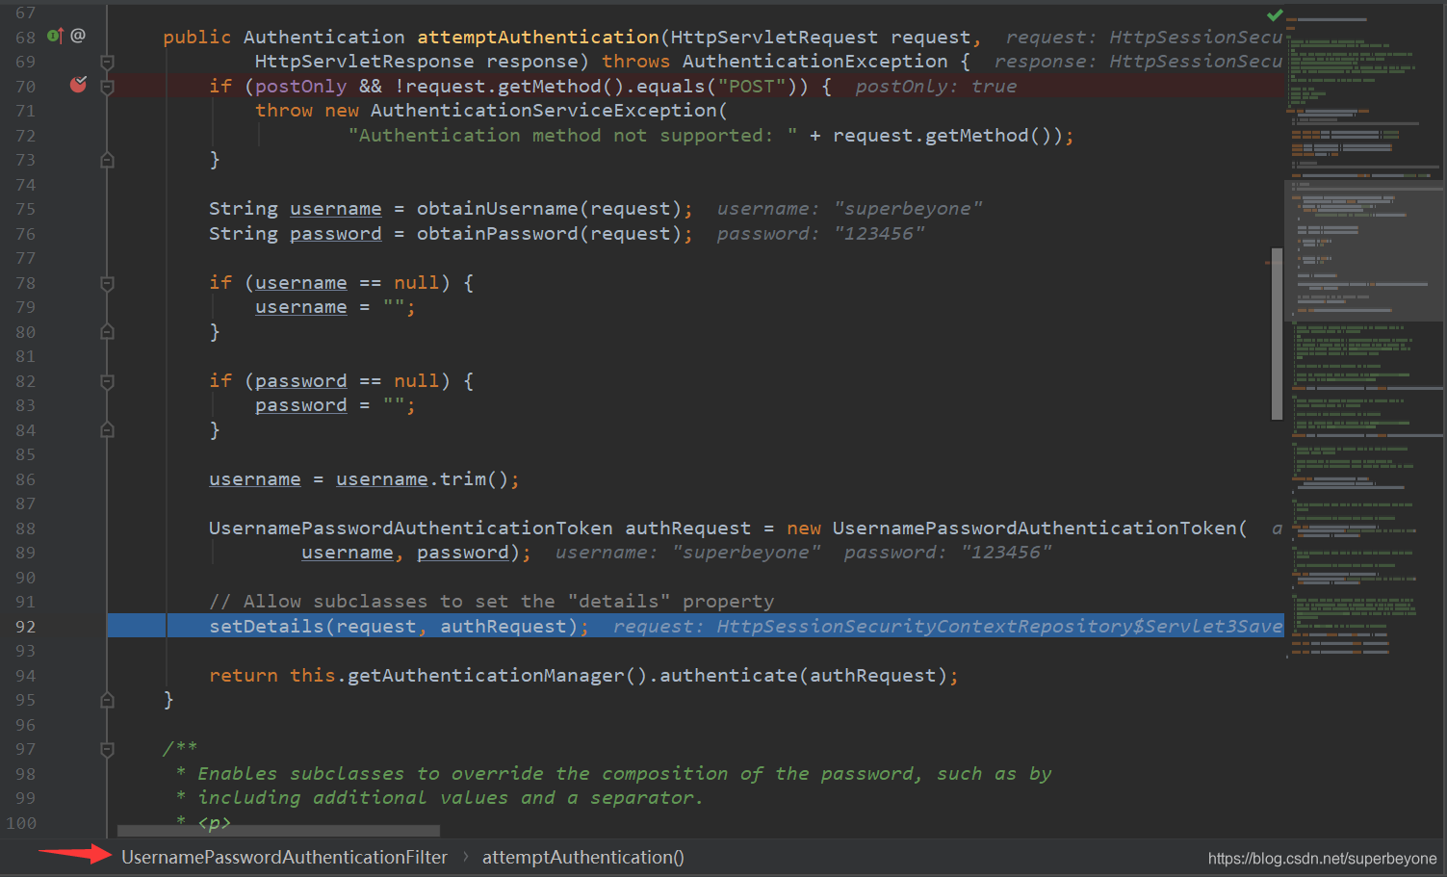
Task: Click the authRequest variable declaration on line 88
Action: coord(687,529)
